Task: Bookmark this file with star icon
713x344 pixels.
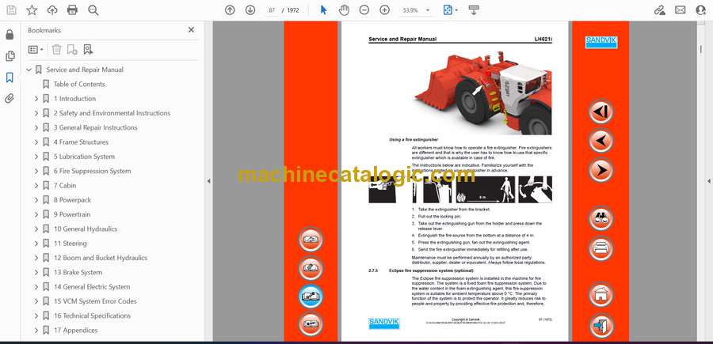Action: (x=32, y=10)
